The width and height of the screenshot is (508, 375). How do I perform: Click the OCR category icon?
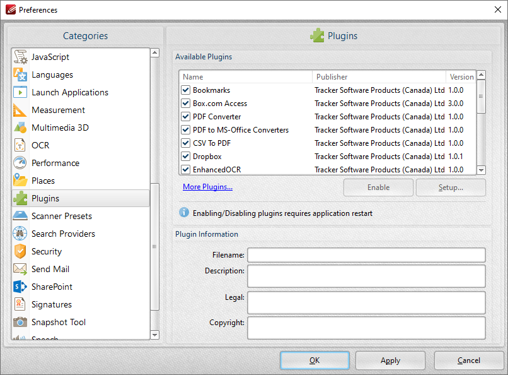tap(20, 145)
